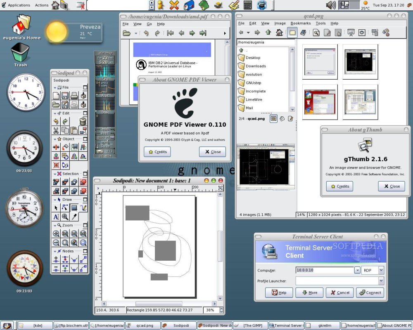Screen dimensions: 413x330
Task: Open the dropdown beside PDF viewer Open icon
Action: pos(135,33)
